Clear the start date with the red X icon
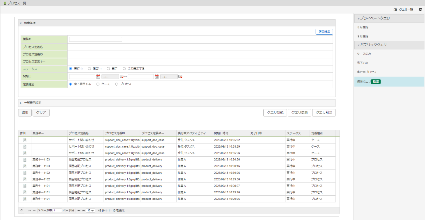The width and height of the screenshot is (425, 220). 122,77
